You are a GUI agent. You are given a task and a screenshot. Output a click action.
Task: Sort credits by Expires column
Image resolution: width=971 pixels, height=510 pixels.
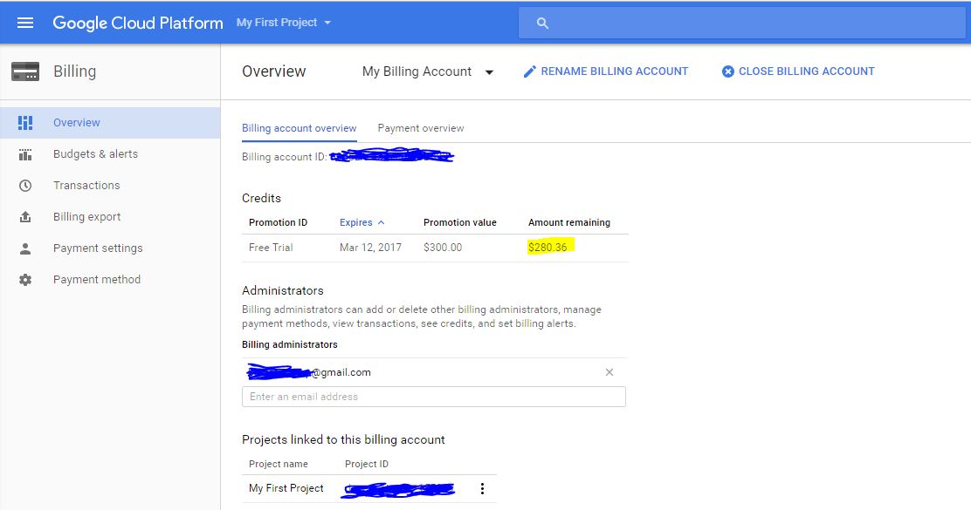356,222
